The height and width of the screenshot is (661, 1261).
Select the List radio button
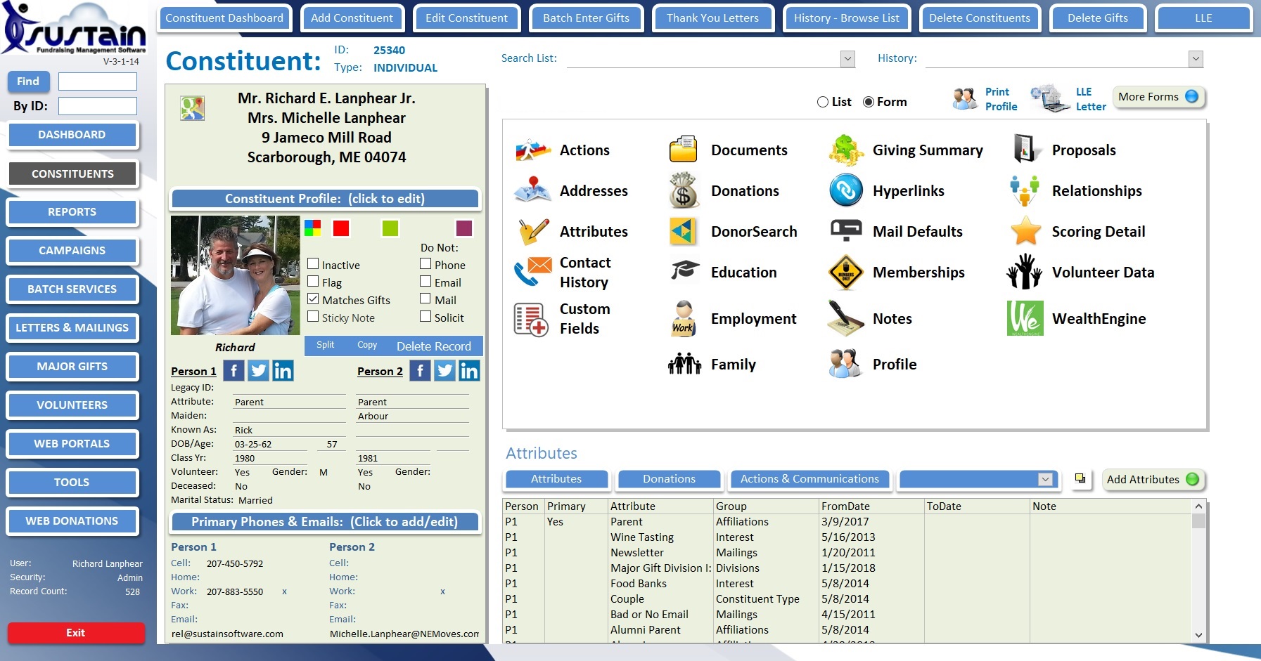(823, 102)
